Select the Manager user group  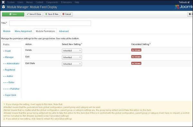click(x=8, y=57)
